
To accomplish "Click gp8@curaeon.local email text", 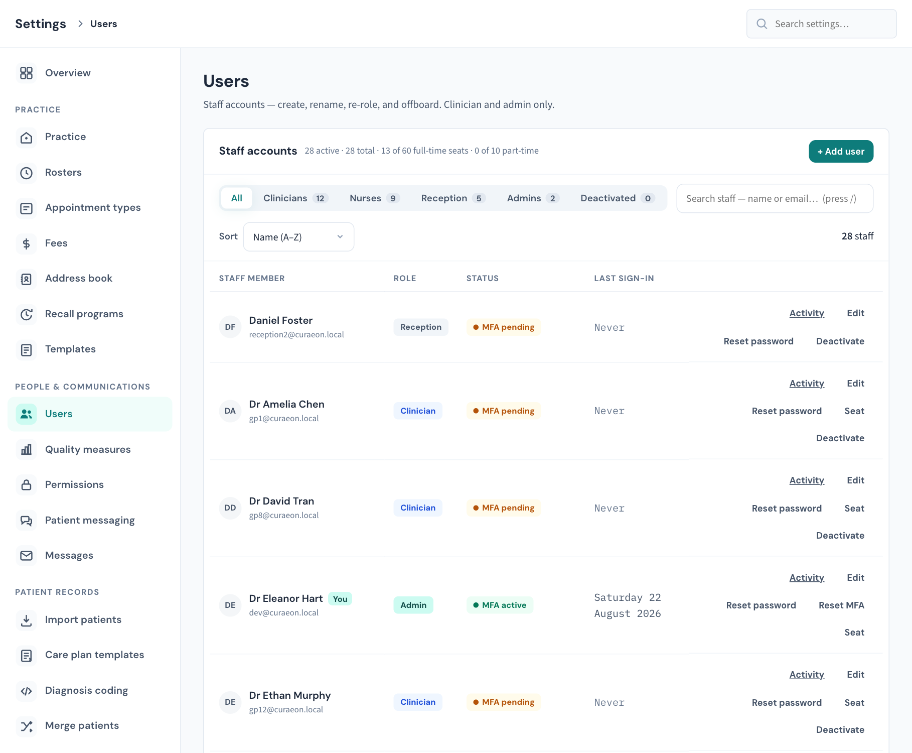I will click(x=284, y=516).
